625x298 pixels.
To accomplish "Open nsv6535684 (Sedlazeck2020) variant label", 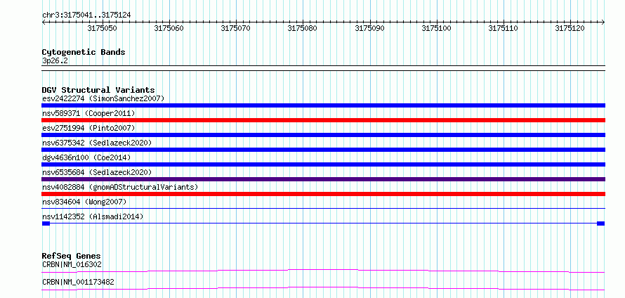I will 97,172.
